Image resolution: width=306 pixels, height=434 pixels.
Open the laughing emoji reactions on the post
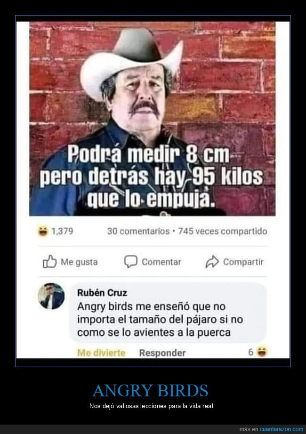click(x=43, y=231)
